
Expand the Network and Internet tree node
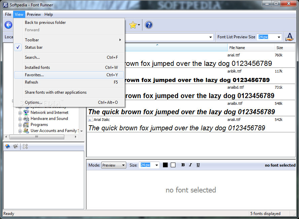click(x=20, y=113)
